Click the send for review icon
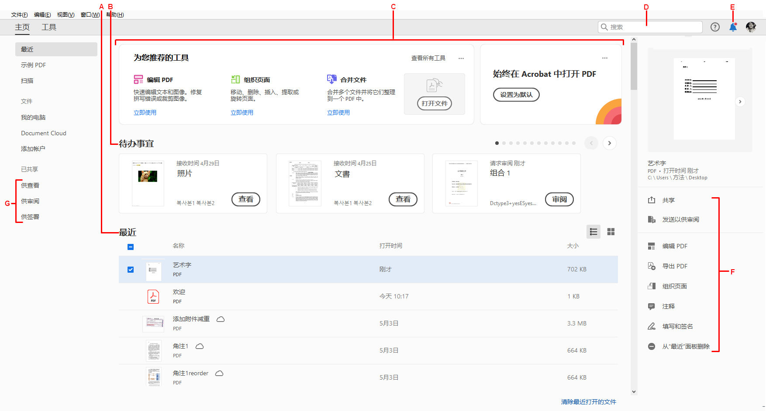 652,219
